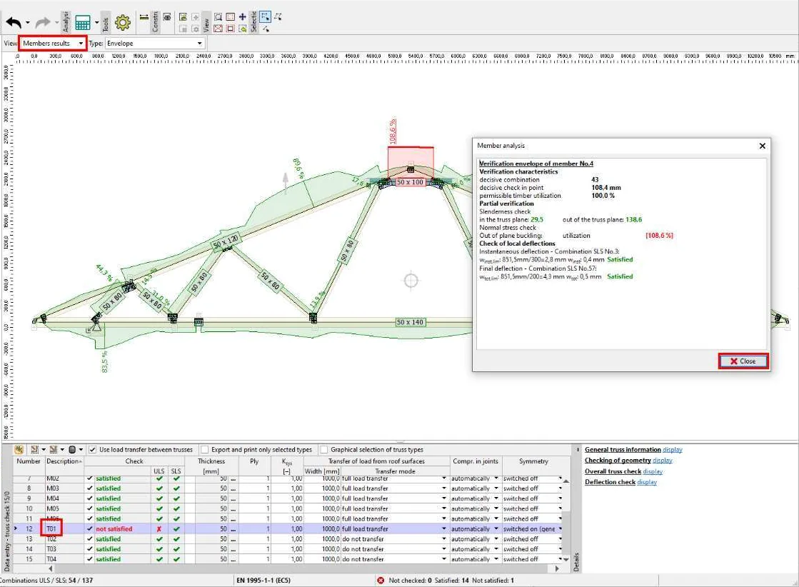
Task: Enable Graphical selection of truss types
Action: [x=323, y=449]
